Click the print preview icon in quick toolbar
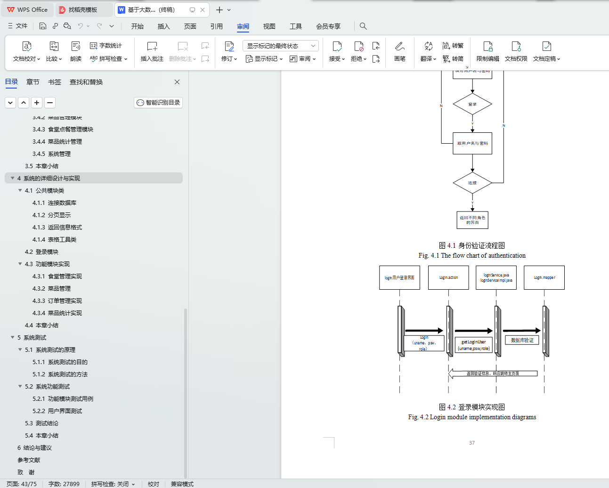 point(67,26)
